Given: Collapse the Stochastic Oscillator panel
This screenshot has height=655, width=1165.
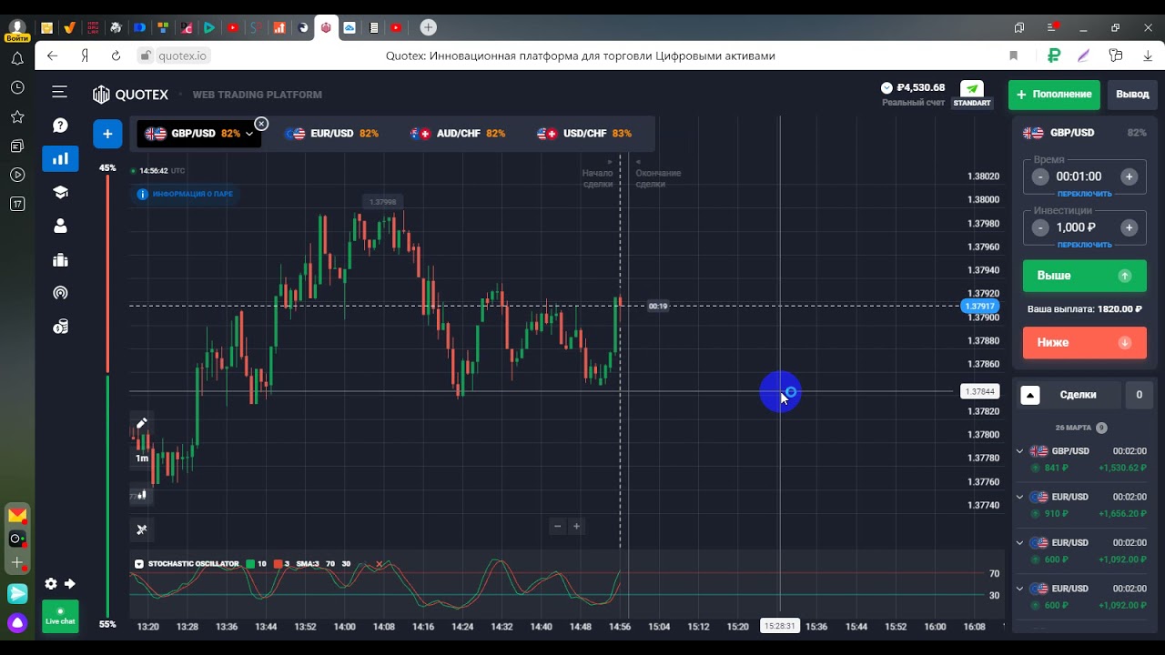Looking at the screenshot, I should tap(139, 564).
